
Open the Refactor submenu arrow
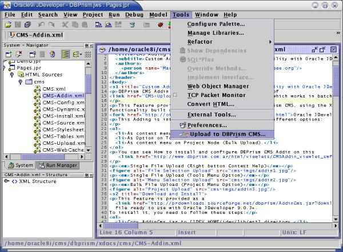pyautogui.click(x=270, y=42)
